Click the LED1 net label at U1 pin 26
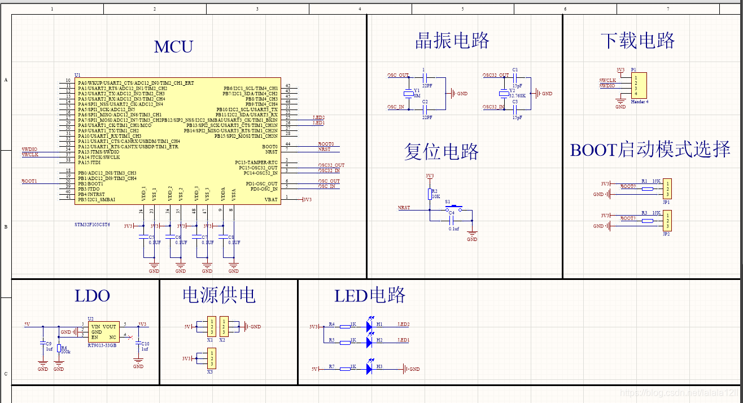Screen dimensions: 743x403 coord(319,122)
